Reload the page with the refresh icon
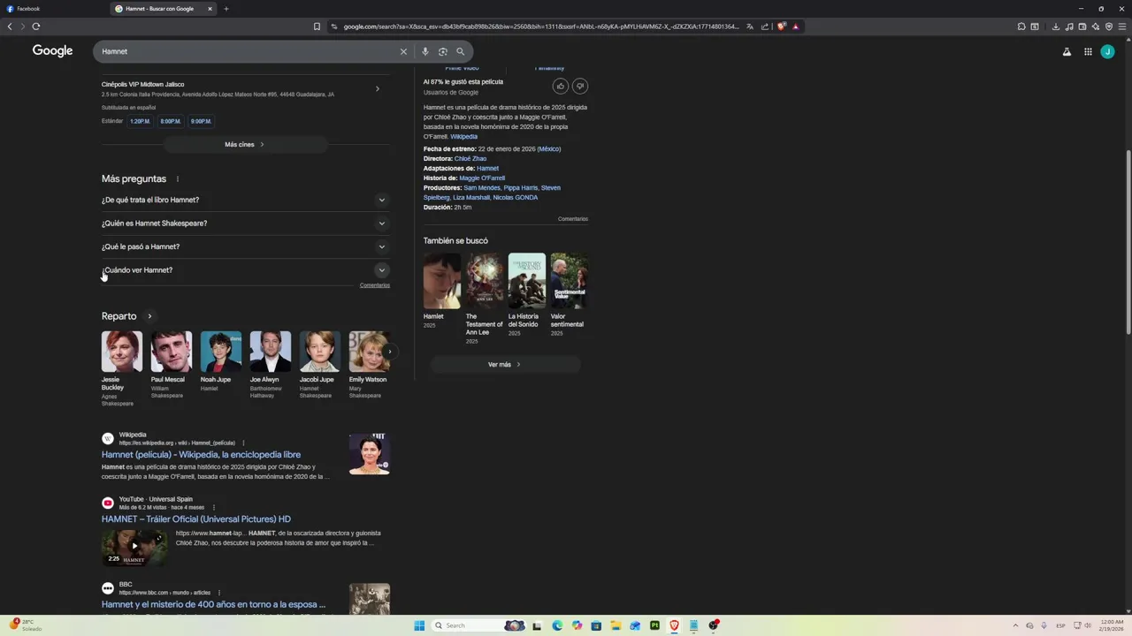Screen dimensions: 1132x636 tap(36, 26)
